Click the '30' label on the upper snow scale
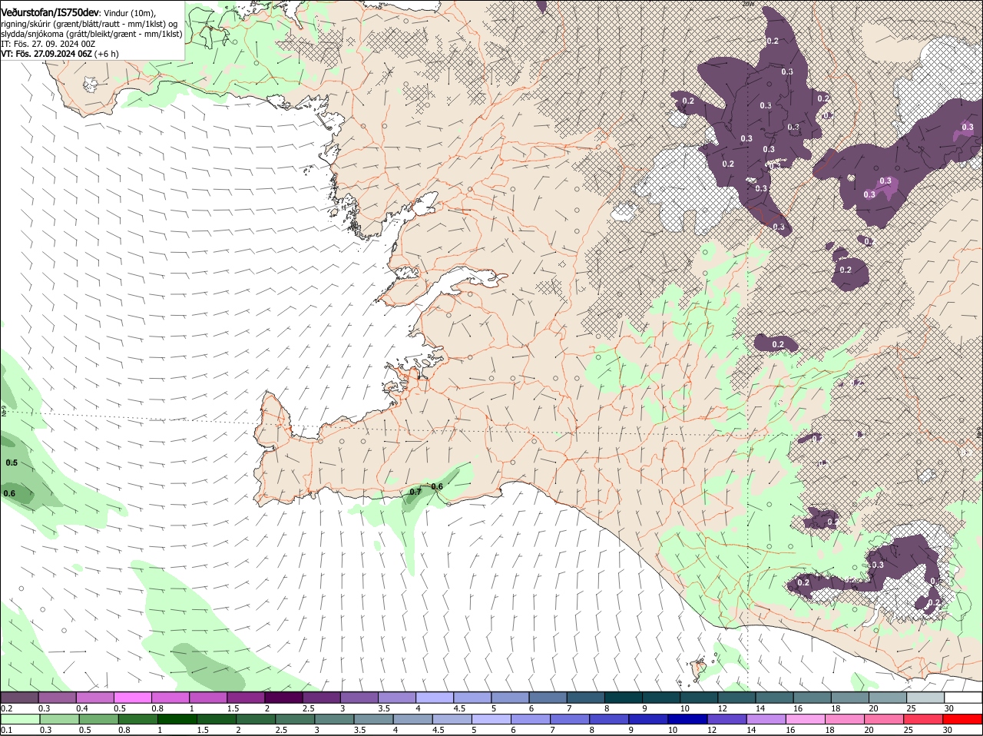Viewport: 983px width, 736px height. point(949,708)
